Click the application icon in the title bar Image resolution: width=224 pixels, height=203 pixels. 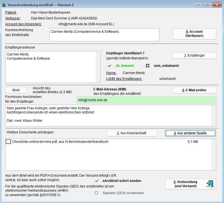[x=4, y=5]
